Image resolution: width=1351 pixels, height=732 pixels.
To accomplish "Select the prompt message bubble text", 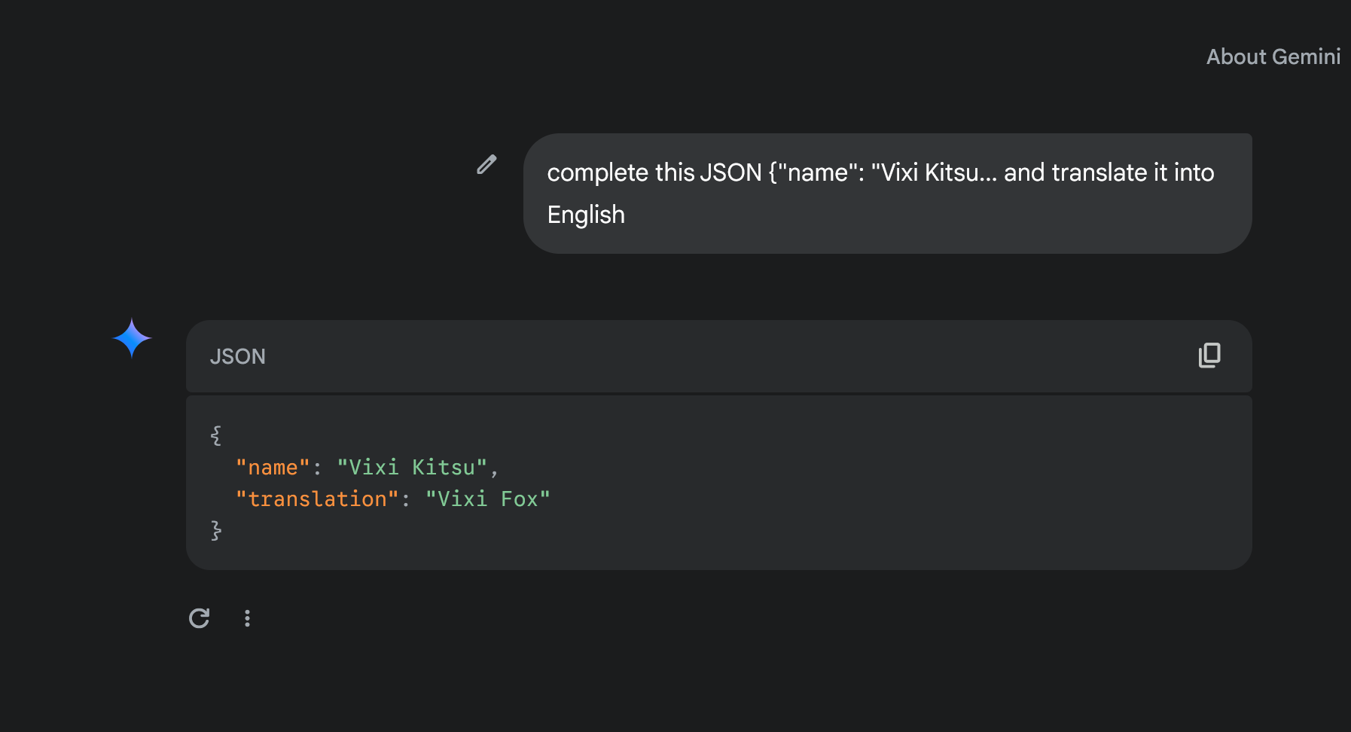I will click(x=880, y=194).
